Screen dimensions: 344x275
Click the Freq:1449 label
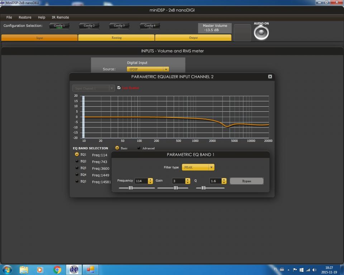pos(101,175)
